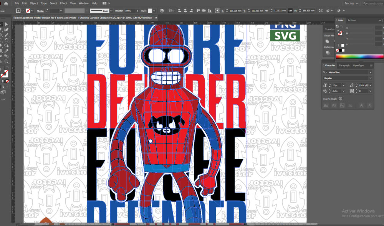Click the Recolor Artwork globe icon

point(162,11)
